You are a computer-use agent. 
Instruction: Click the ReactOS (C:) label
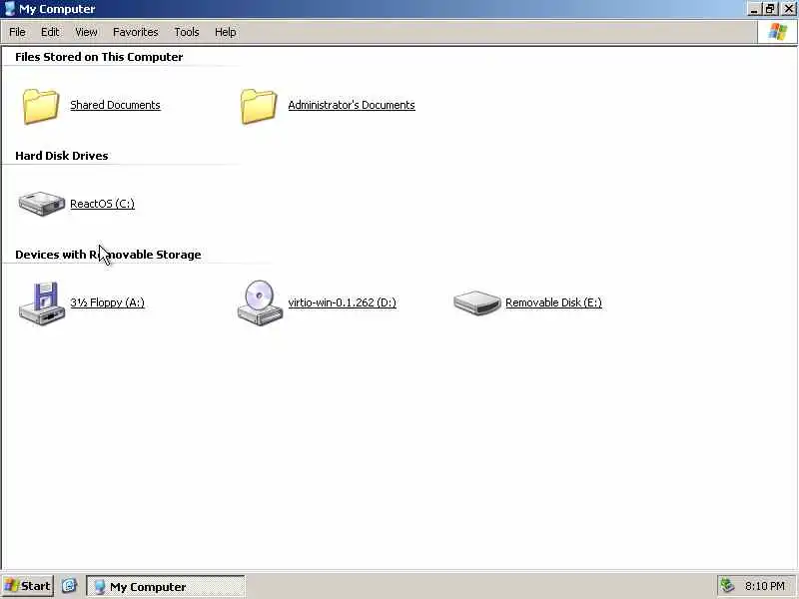pos(103,204)
